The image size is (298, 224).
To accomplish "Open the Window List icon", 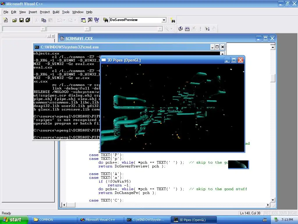I will [97, 20].
